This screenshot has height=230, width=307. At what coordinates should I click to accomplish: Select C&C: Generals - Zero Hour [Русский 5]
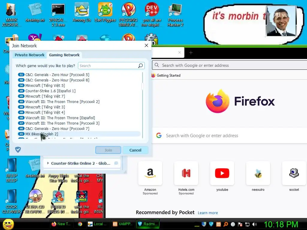click(x=57, y=75)
